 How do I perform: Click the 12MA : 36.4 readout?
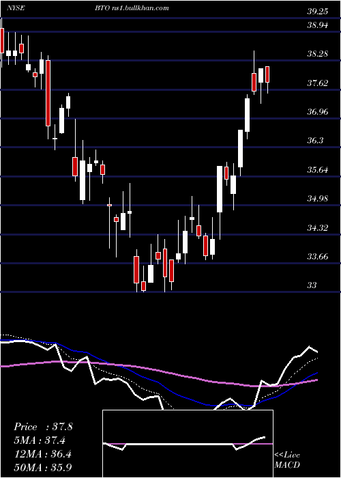click(42, 454)
